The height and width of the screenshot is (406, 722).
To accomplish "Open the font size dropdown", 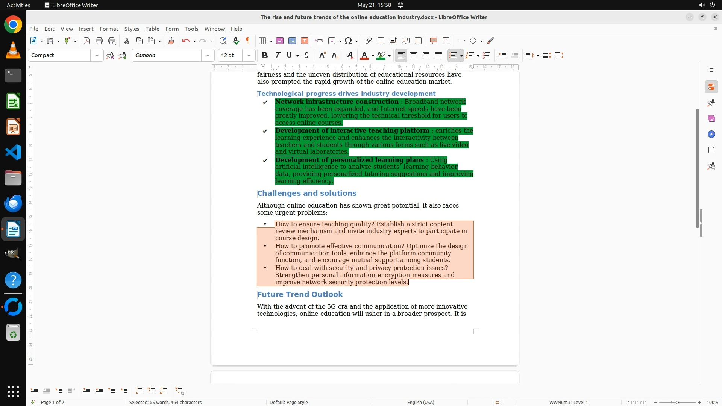I will (249, 55).
